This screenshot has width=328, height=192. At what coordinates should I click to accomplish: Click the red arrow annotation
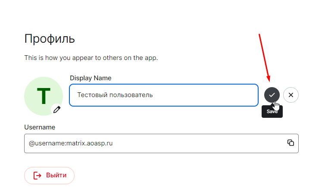[265, 58]
